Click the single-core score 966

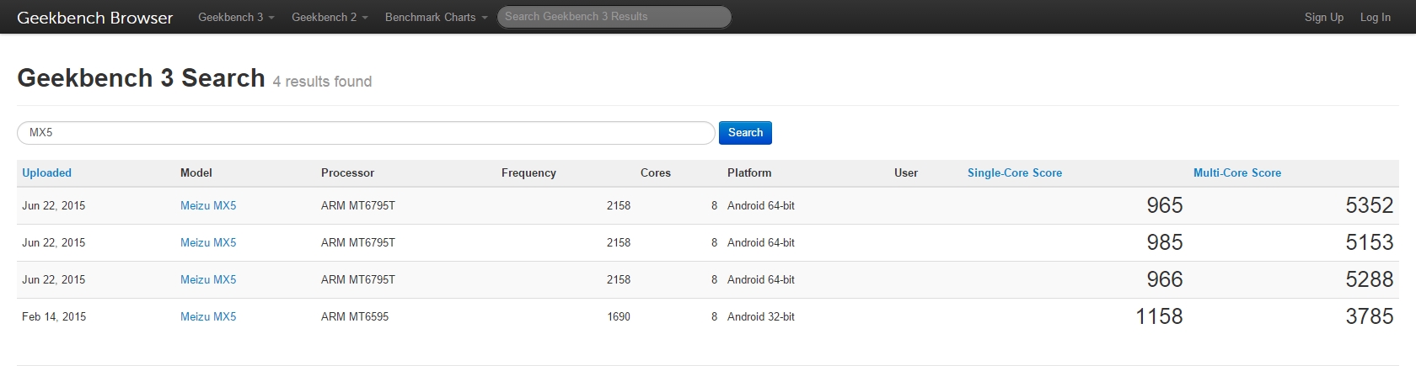[1165, 279]
